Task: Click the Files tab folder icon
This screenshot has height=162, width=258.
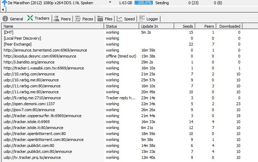Action: [x=100, y=19]
